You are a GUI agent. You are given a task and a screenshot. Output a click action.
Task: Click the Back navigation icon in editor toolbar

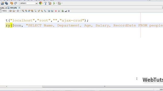click(13, 11)
